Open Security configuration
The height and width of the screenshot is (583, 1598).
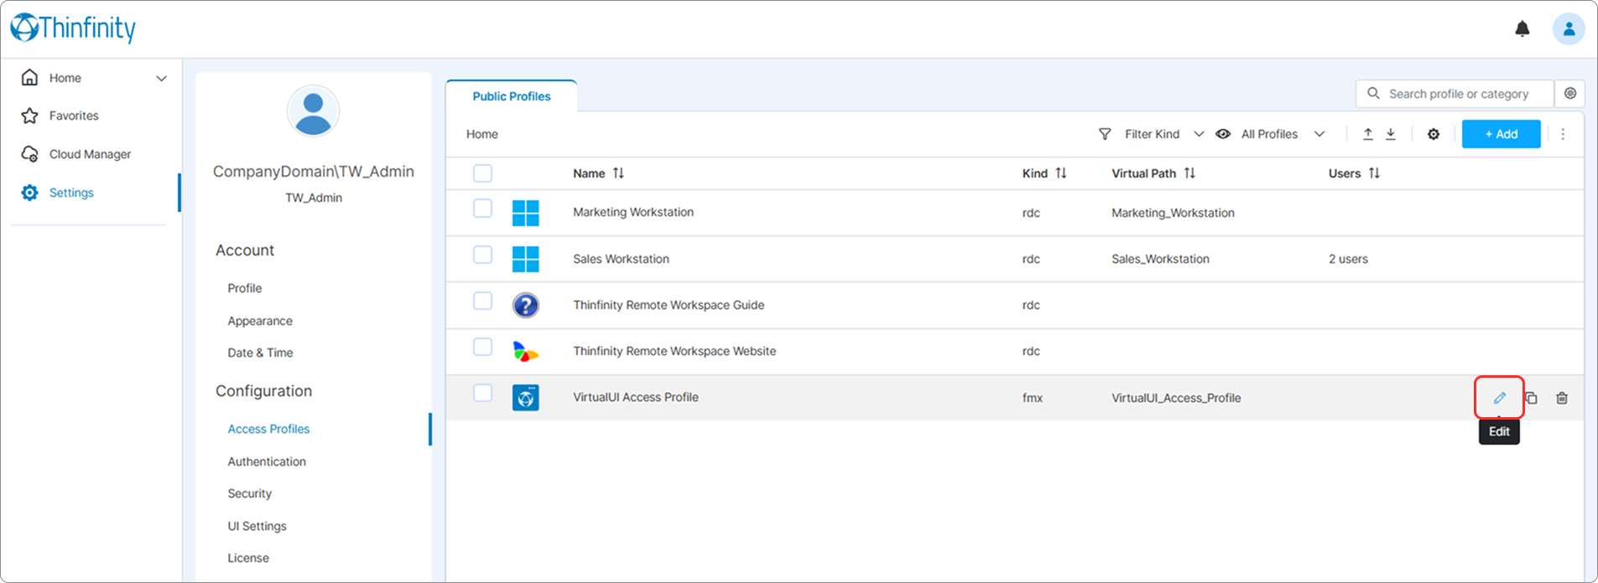coord(250,493)
